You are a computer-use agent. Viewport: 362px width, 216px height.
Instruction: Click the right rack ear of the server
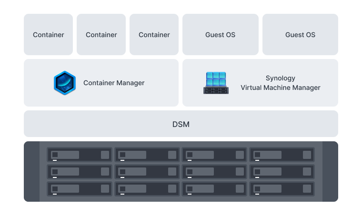pos(330,171)
